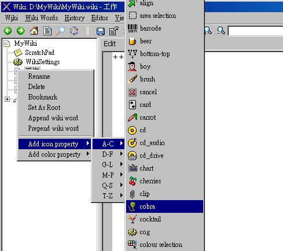The image size is (283, 251).
Task: Switch to the Edit tab
Action: pyautogui.click(x=110, y=44)
